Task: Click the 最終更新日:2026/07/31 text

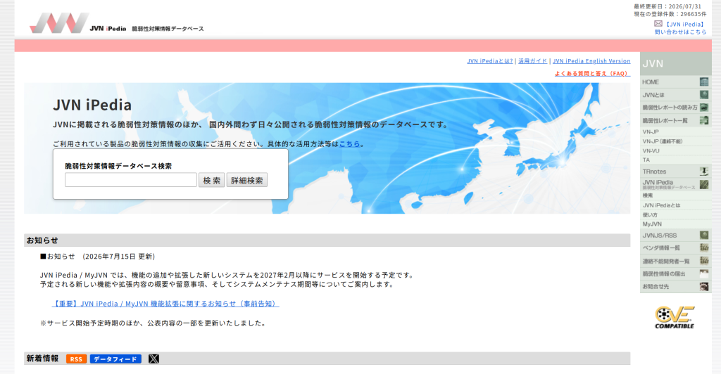Action: pos(667,6)
